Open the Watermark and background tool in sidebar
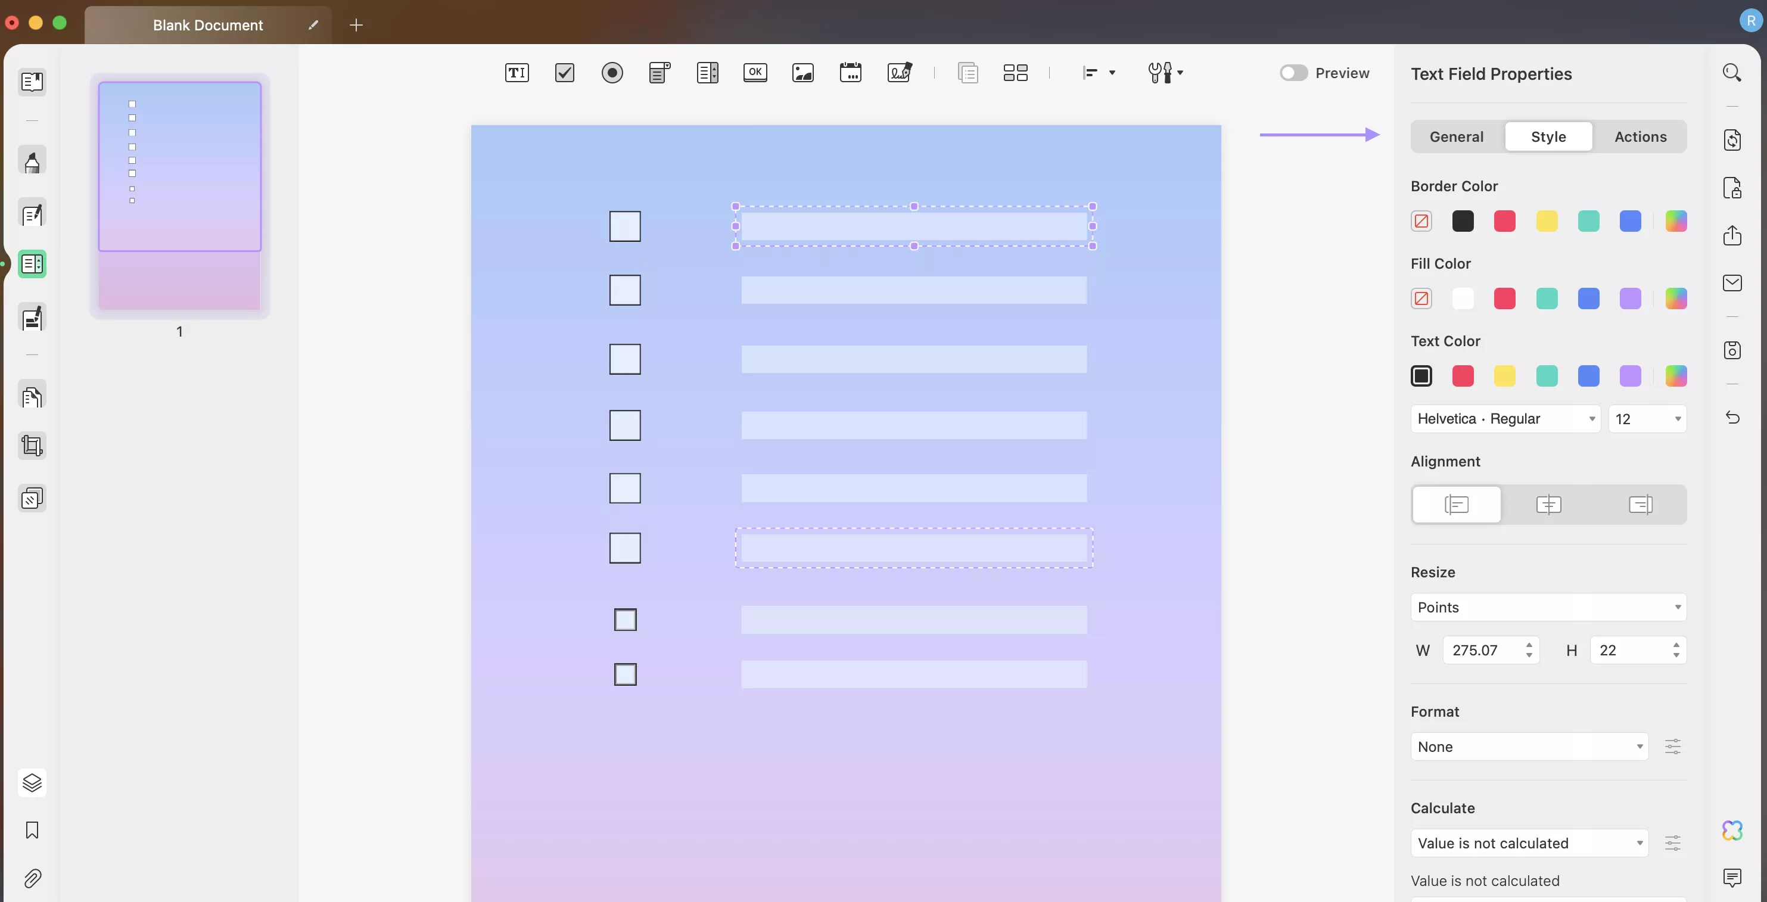This screenshot has height=902, width=1767. pos(32,498)
